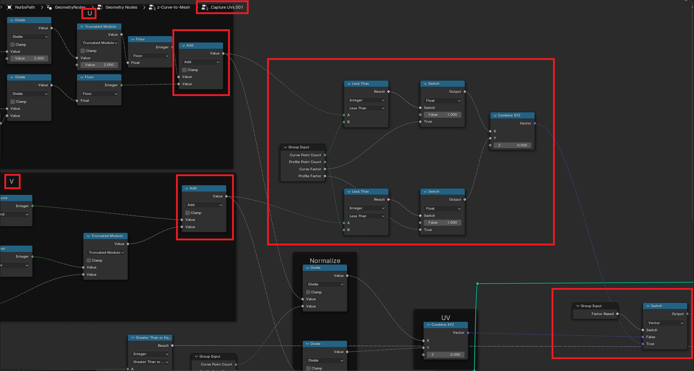
Task: Toggle Clamp checkbox in U frame Add node
Action: point(184,70)
